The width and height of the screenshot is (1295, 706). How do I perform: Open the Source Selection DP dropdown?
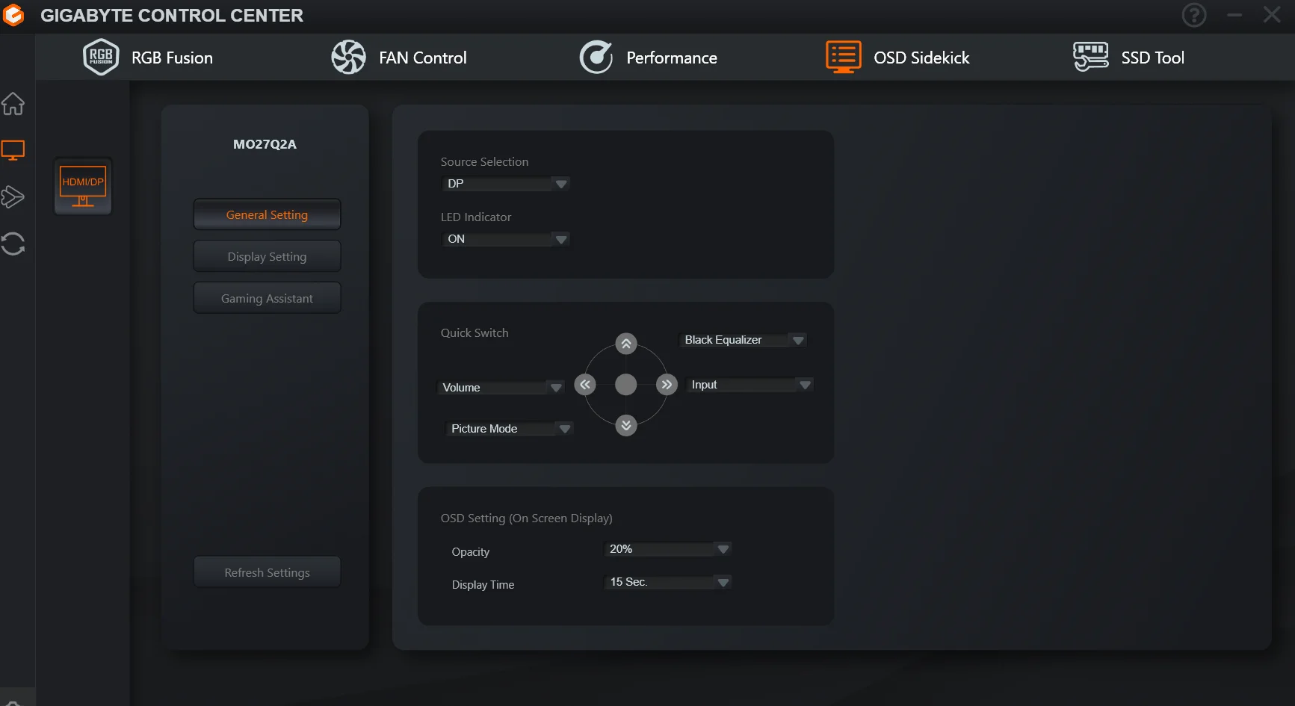506,184
